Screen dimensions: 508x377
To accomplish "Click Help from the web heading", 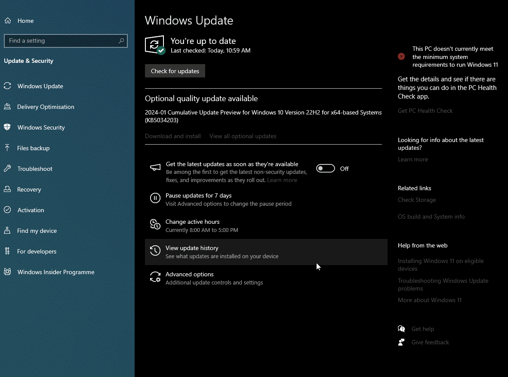I will (422, 245).
